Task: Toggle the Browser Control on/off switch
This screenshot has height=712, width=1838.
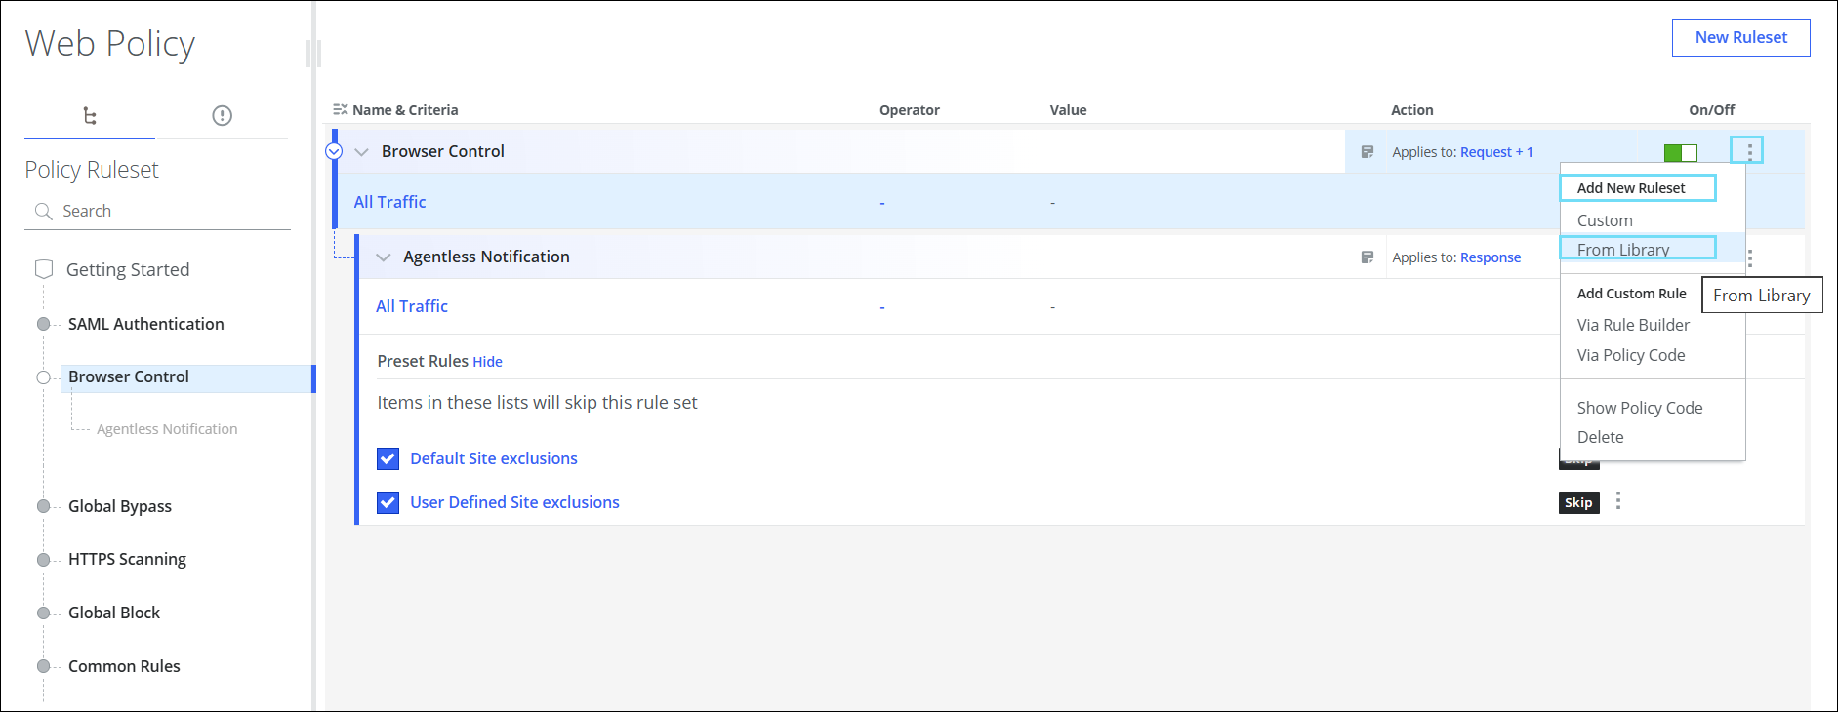Action: [1680, 153]
